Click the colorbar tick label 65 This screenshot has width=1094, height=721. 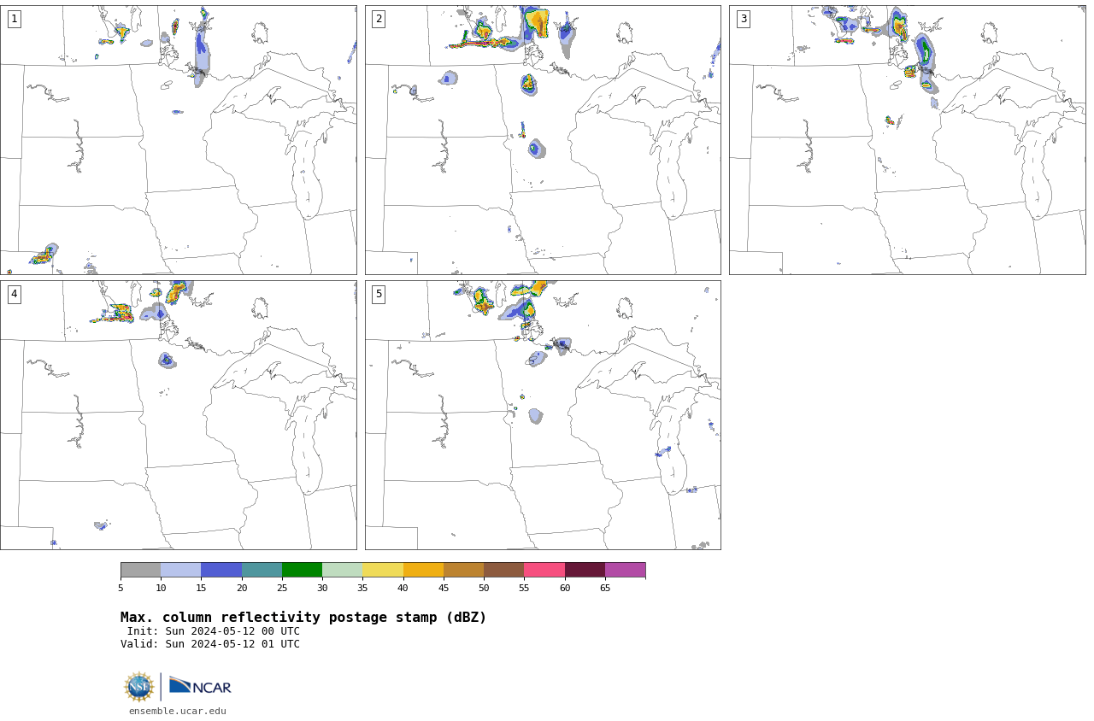click(605, 588)
